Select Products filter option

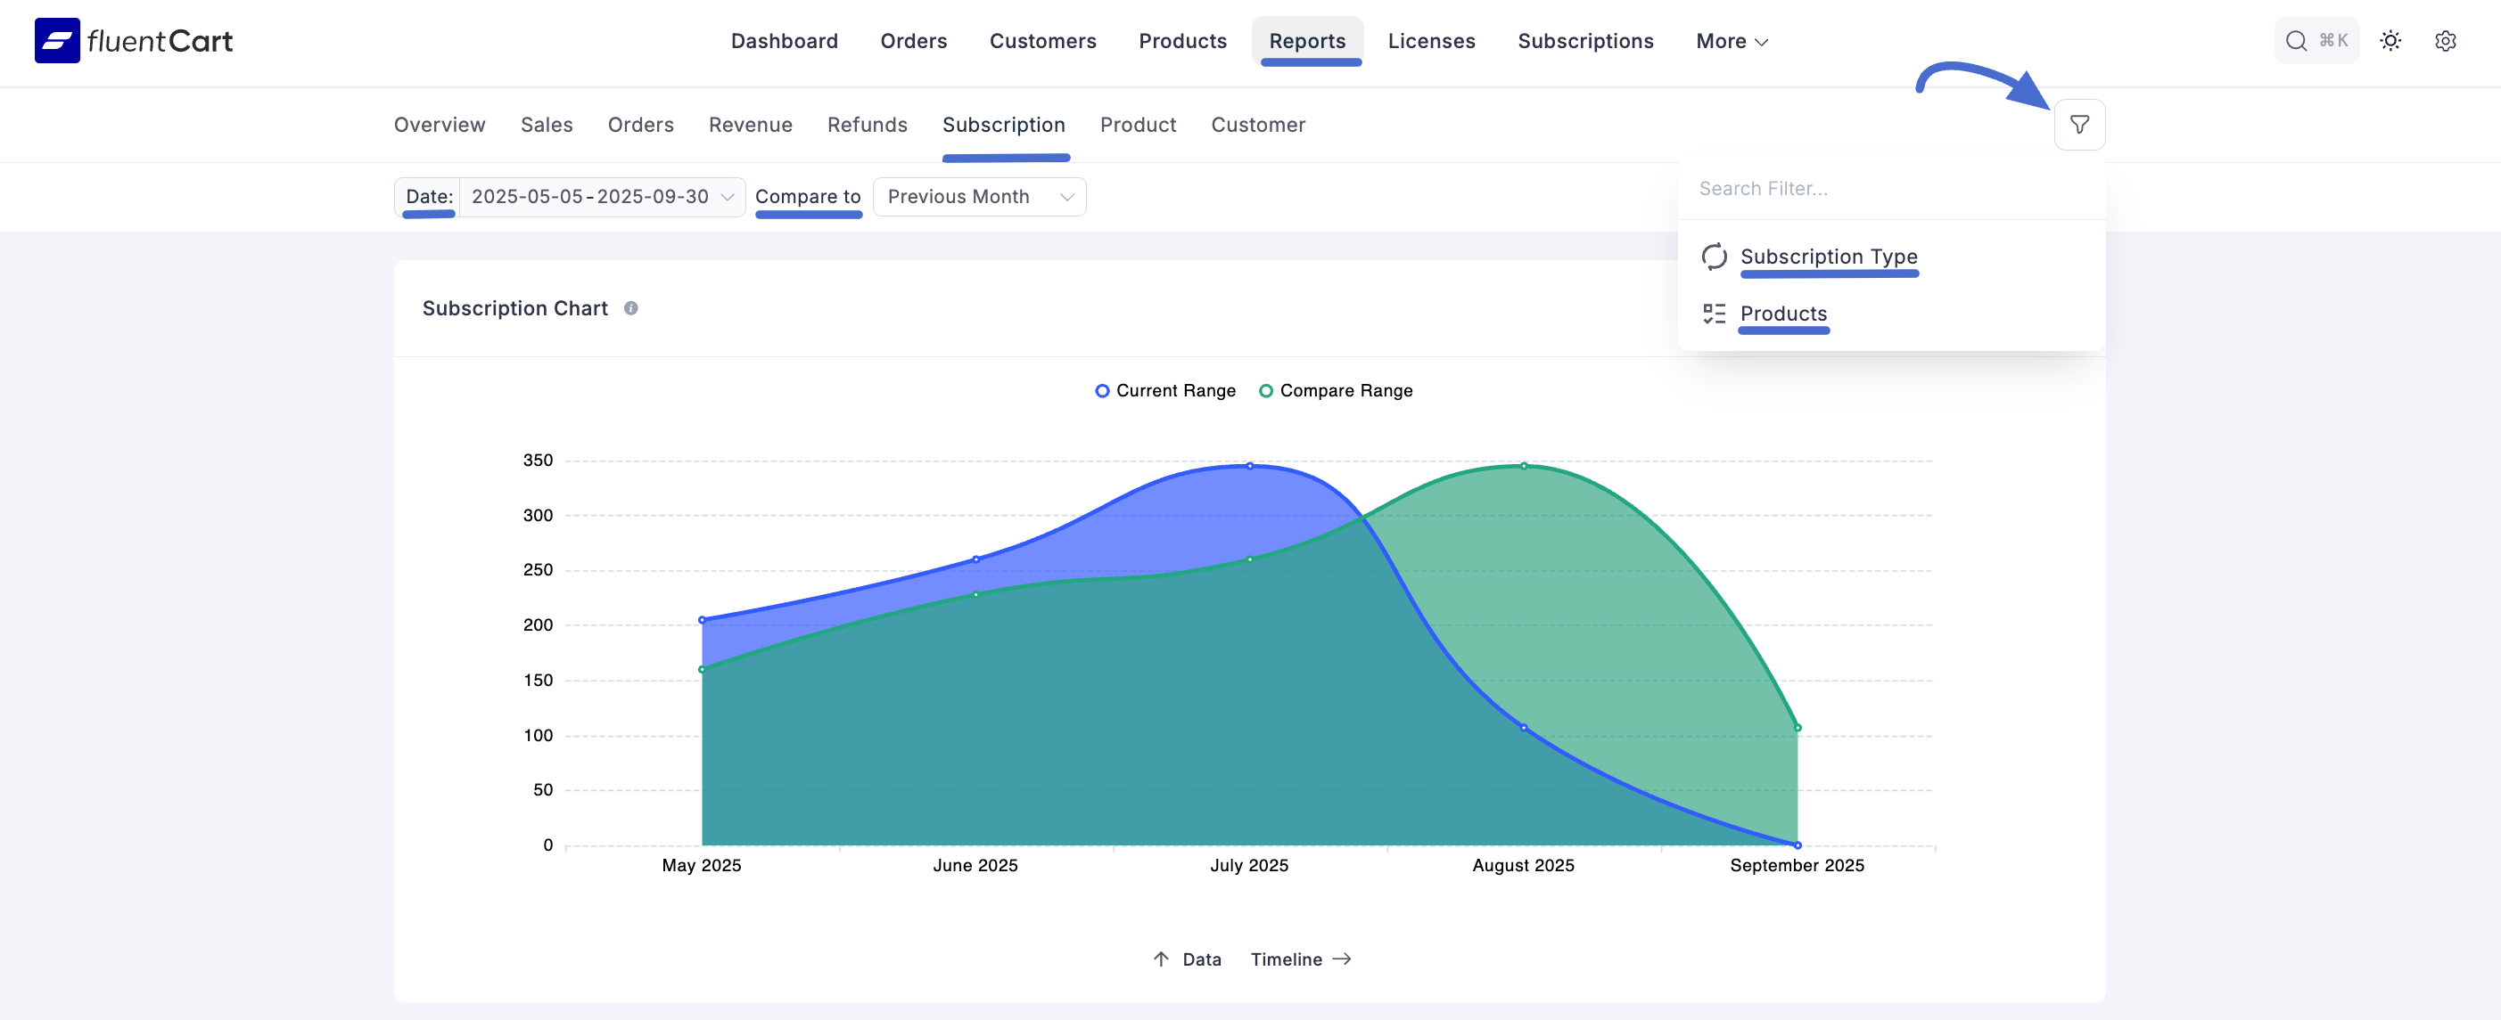(1782, 314)
